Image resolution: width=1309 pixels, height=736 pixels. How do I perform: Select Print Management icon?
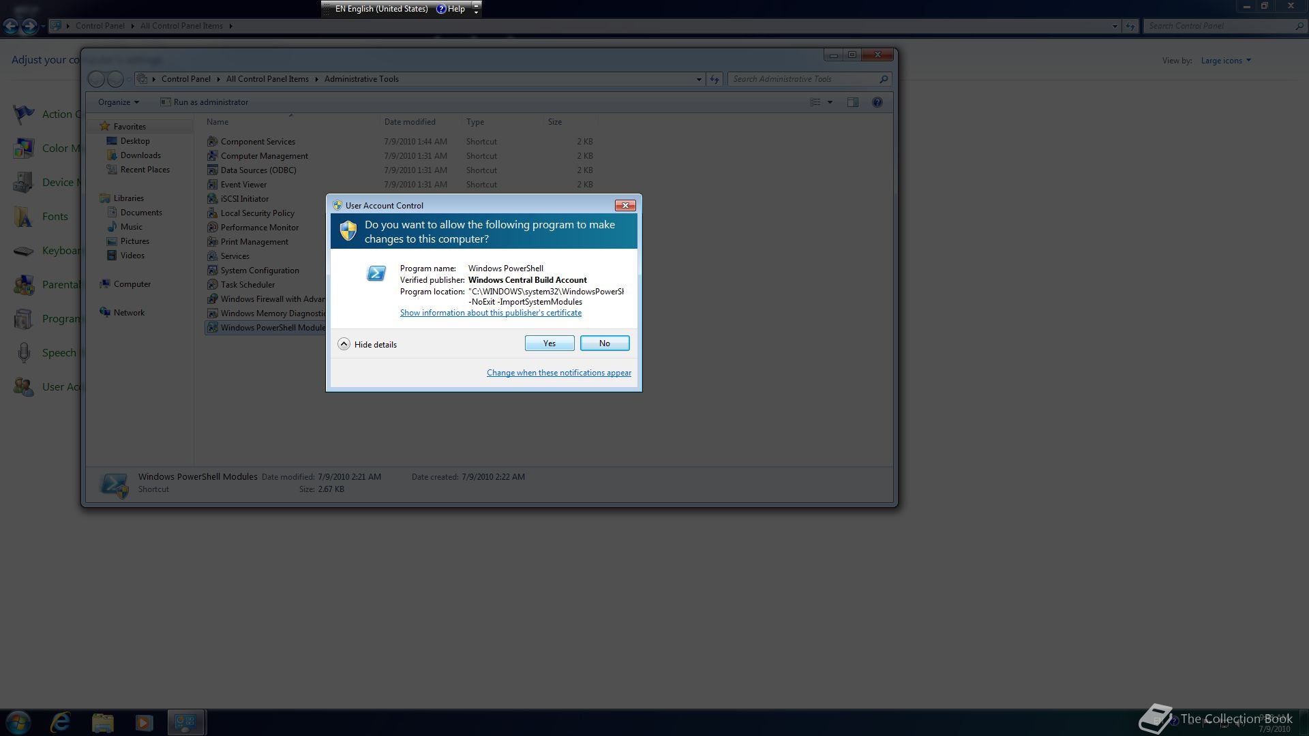coord(213,242)
